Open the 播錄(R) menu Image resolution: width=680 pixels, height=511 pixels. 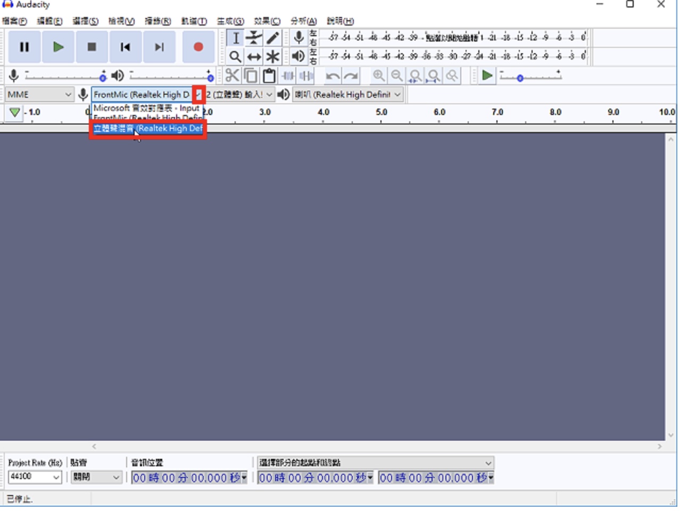[158, 21]
